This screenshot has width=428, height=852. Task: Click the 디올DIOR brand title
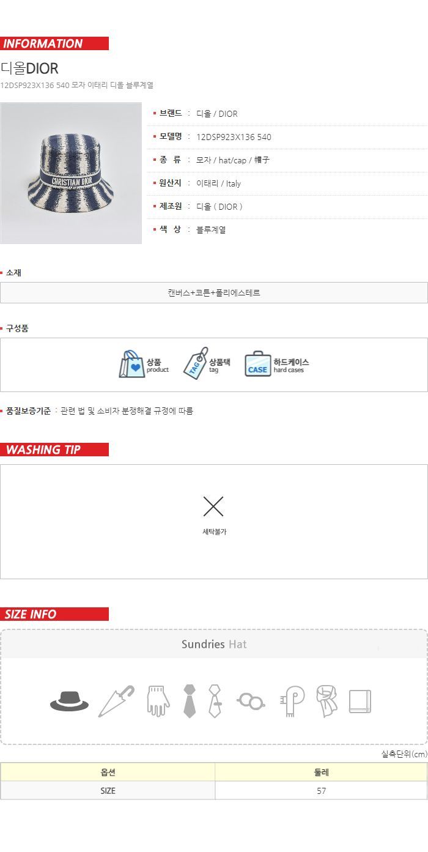(x=29, y=69)
